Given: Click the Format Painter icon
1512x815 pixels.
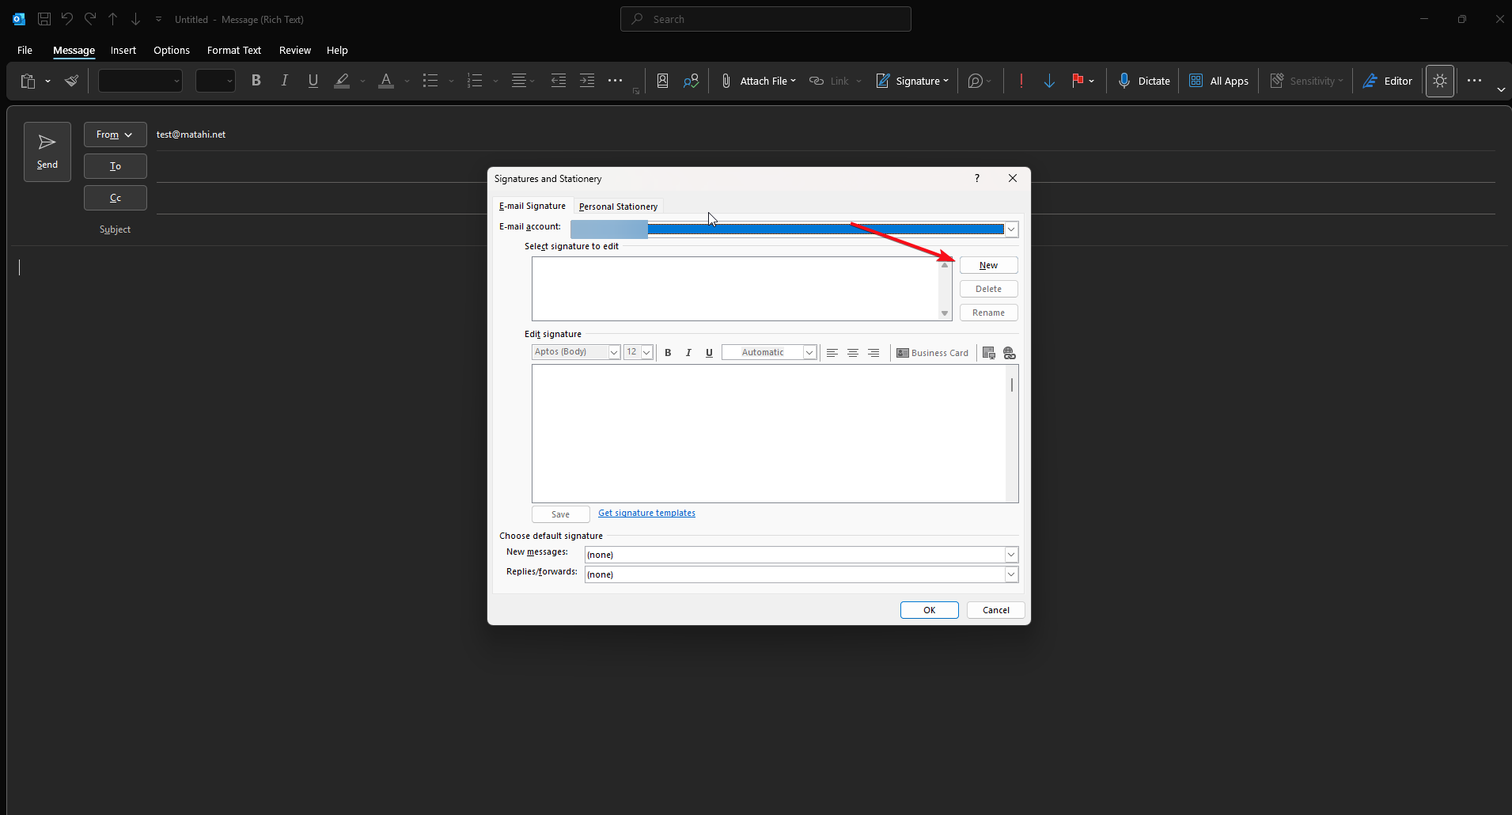Looking at the screenshot, I should click(x=71, y=81).
